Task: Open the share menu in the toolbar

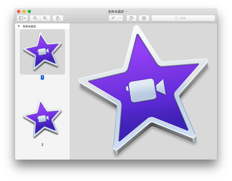Action: [x=58, y=18]
